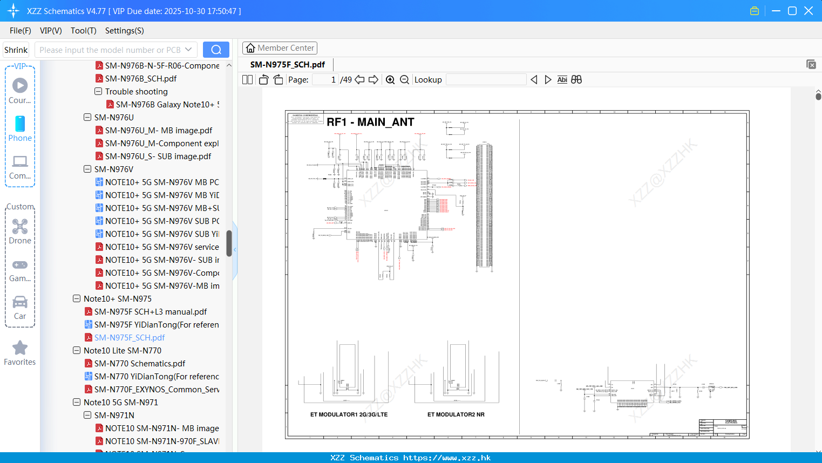
Task: Open Favorites in the sidebar
Action: point(20,353)
